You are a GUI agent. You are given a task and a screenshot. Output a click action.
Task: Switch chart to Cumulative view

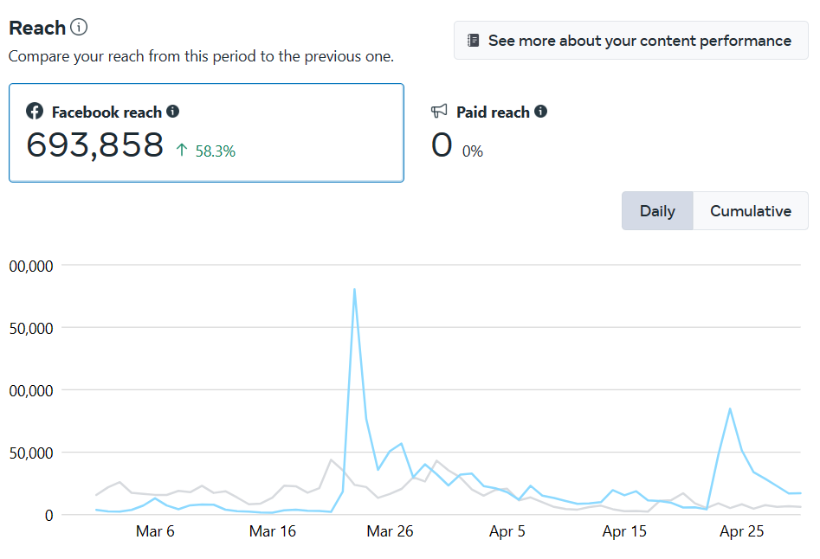point(750,211)
